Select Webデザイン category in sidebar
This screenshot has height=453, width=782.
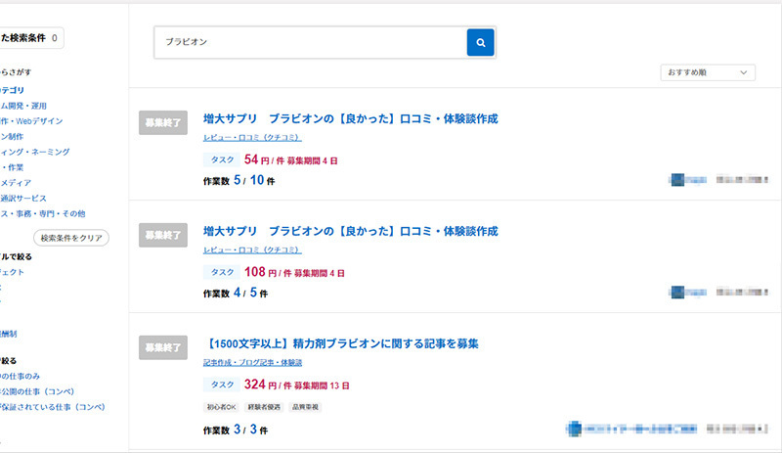click(31, 121)
